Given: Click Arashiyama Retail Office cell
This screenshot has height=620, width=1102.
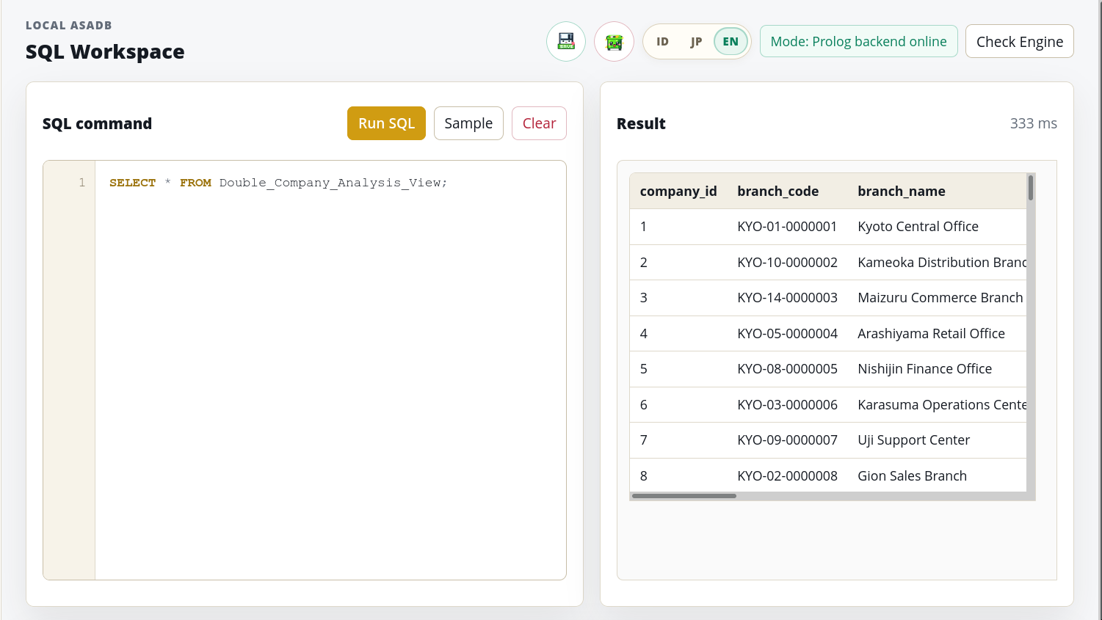Looking at the screenshot, I should pos(937,334).
